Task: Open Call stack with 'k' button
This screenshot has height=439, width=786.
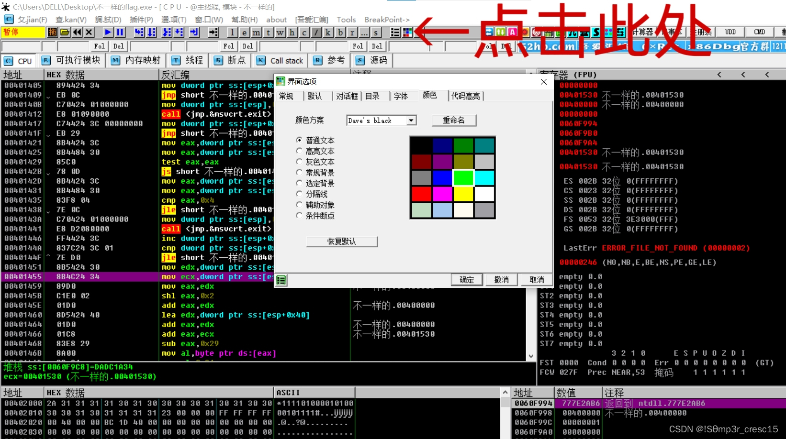Action: [x=328, y=32]
